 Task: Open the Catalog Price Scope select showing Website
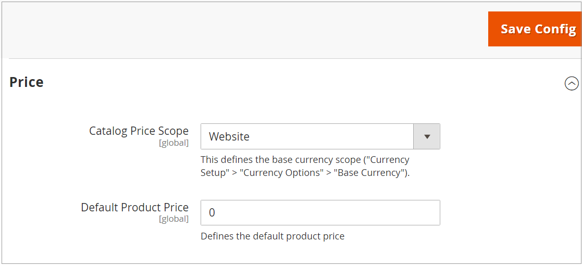pyautogui.click(x=307, y=136)
